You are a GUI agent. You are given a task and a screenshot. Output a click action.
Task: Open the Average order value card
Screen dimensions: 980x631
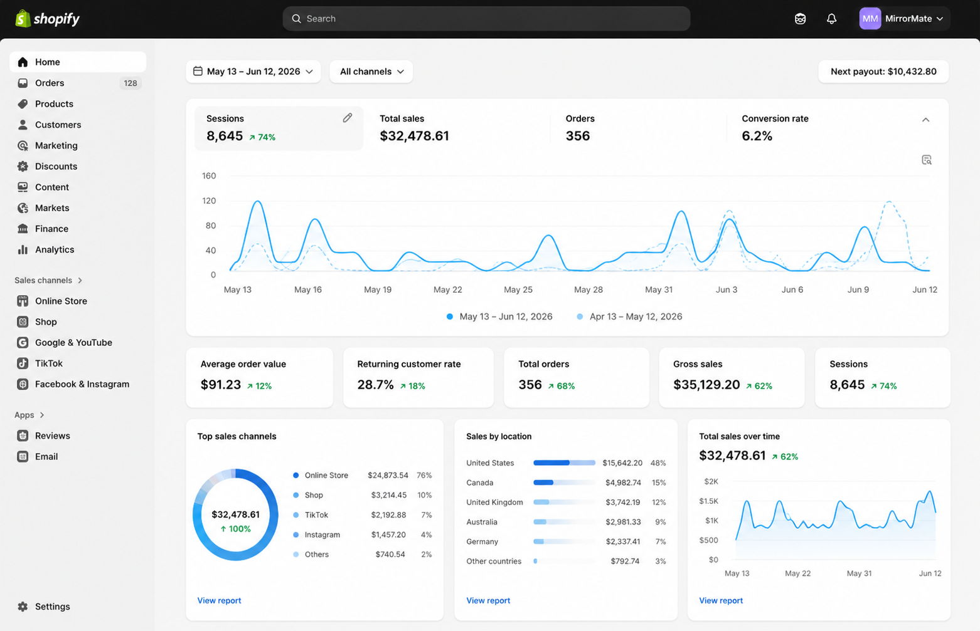point(259,377)
